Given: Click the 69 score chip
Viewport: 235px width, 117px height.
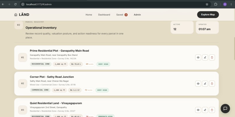Looking at the screenshot, I should pyautogui.click(x=90, y=64).
